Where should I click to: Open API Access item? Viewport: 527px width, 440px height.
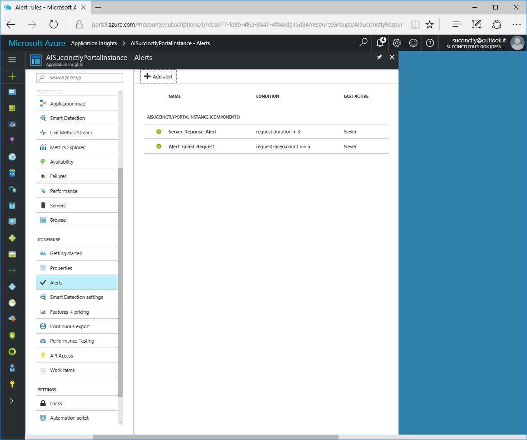coord(77,356)
